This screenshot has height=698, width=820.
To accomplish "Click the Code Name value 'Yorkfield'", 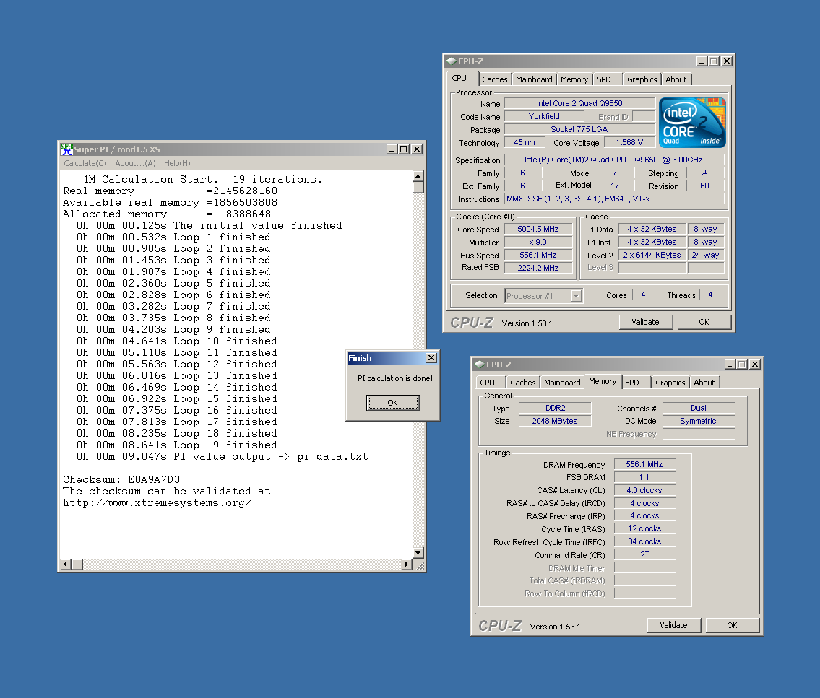I will pos(544,116).
